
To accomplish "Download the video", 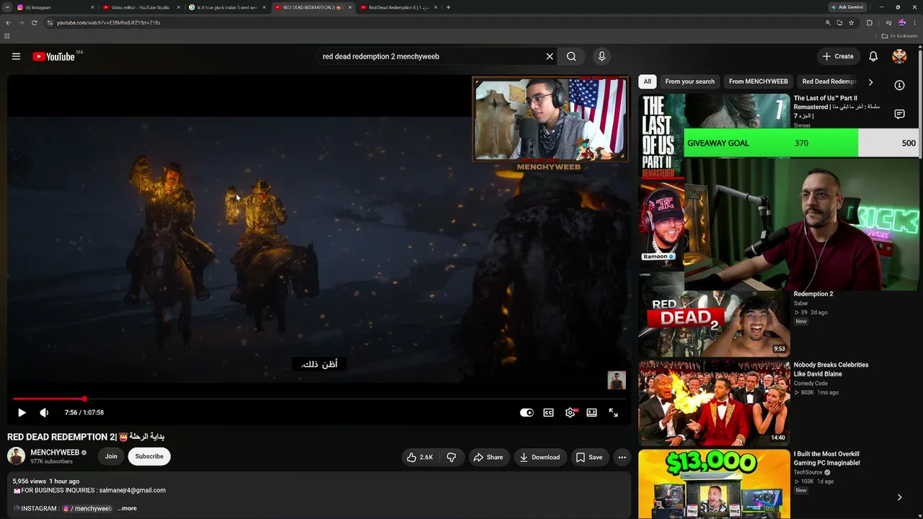I will [x=540, y=457].
